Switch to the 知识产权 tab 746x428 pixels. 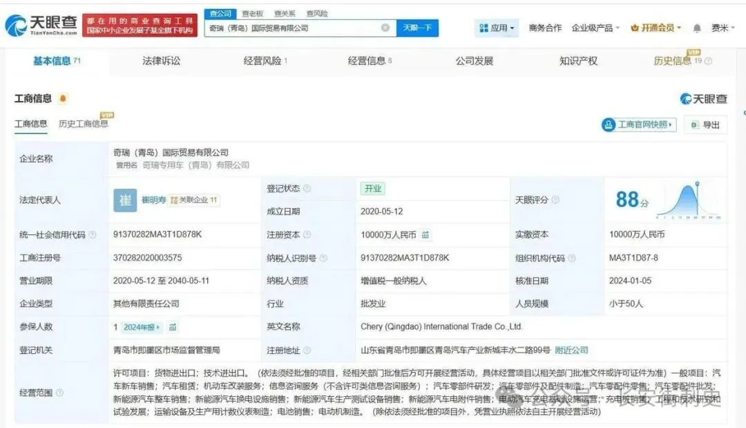point(579,61)
